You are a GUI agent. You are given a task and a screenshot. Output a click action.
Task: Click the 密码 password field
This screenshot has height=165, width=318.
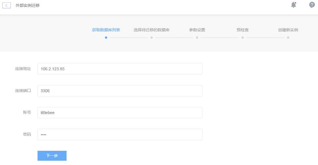(119, 134)
